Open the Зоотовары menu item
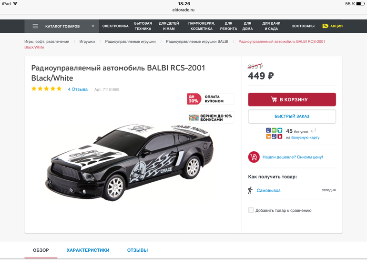 point(303,26)
